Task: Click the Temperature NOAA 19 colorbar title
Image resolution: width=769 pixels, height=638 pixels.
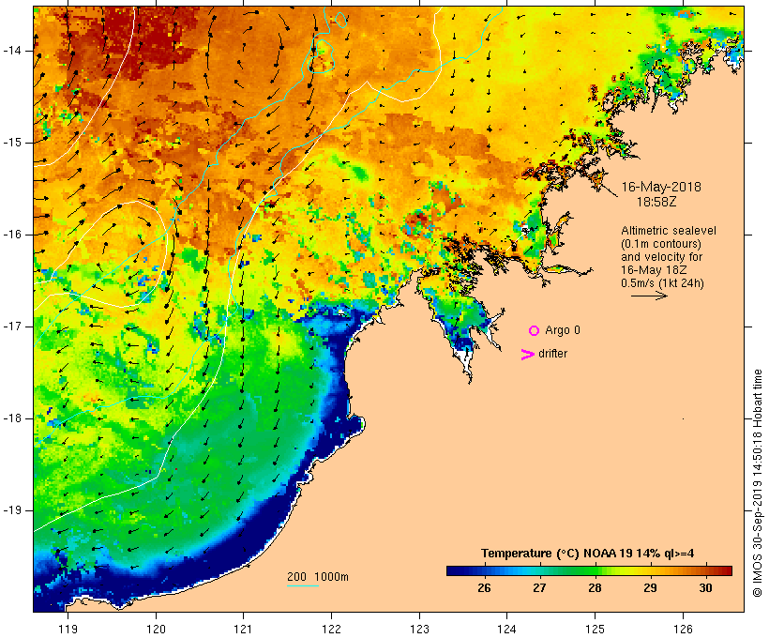Action: pos(587,554)
